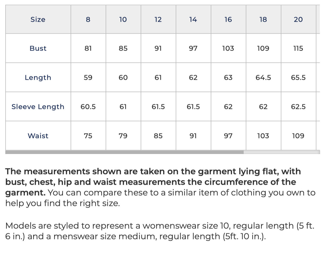Click the models styling note paragraph

[x=160, y=231]
